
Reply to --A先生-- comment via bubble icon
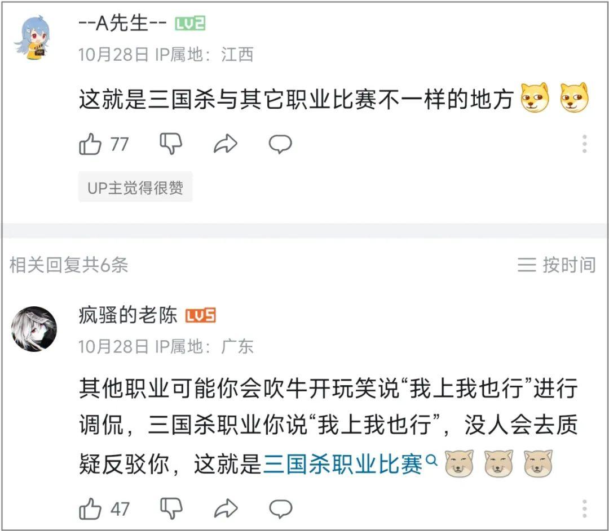coord(280,145)
